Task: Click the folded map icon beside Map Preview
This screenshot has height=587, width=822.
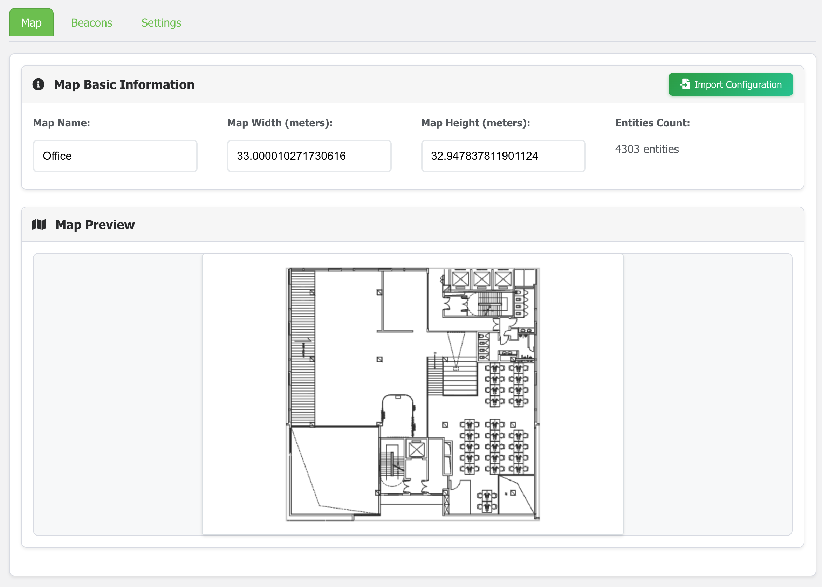Action: click(x=39, y=225)
